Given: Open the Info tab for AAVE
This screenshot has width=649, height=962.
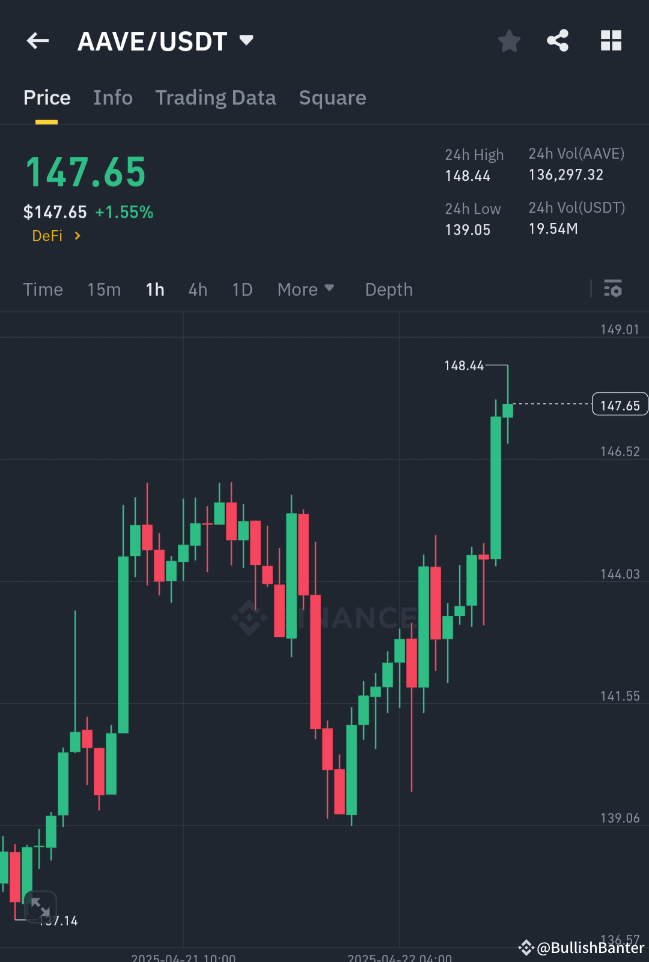Looking at the screenshot, I should (x=113, y=97).
